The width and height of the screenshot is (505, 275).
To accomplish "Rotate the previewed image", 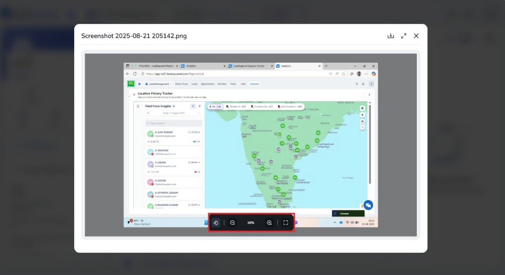I will pos(216,222).
